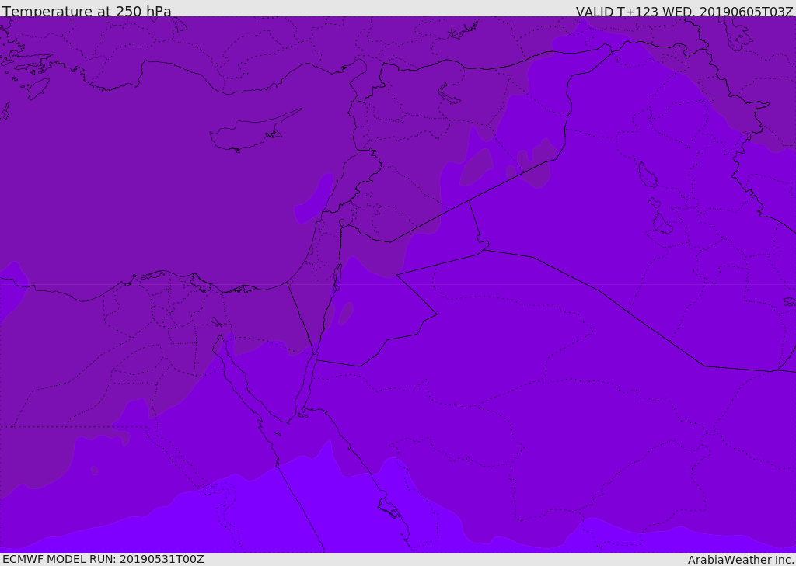
Task: Click the darkest purple area over Mediterranean
Action: [x=152, y=178]
